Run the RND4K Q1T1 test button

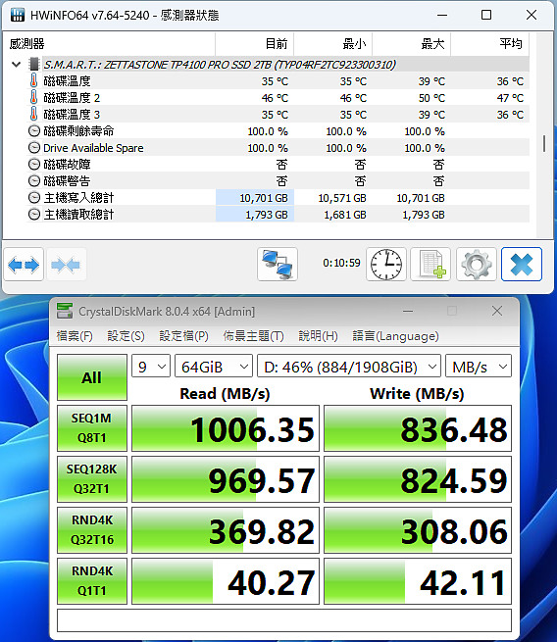pyautogui.click(x=92, y=581)
